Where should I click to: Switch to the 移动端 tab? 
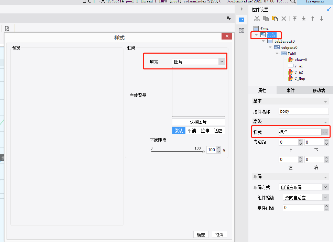[x=319, y=90]
